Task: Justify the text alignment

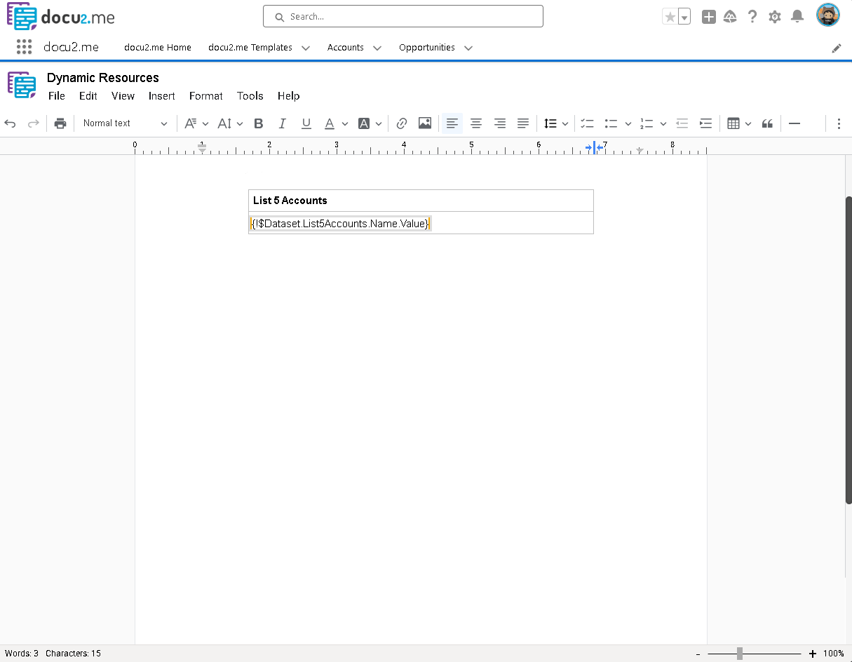Action: click(x=523, y=123)
